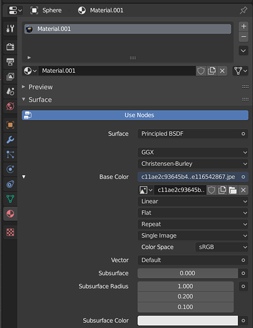The height and width of the screenshot is (328, 253).
Task: Open the GGX distribution dropdown
Action: click(x=193, y=152)
